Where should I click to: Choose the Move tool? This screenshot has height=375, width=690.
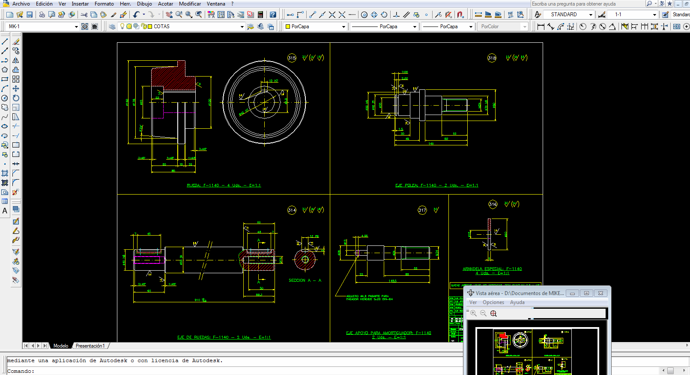pyautogui.click(x=16, y=89)
